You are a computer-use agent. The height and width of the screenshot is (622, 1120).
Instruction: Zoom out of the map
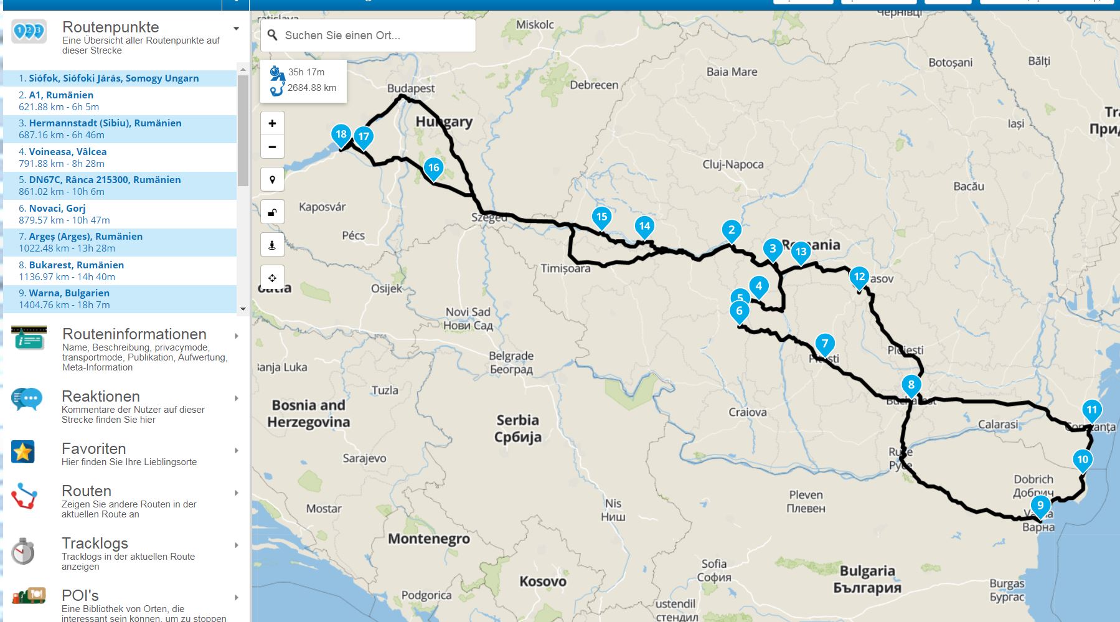[272, 147]
